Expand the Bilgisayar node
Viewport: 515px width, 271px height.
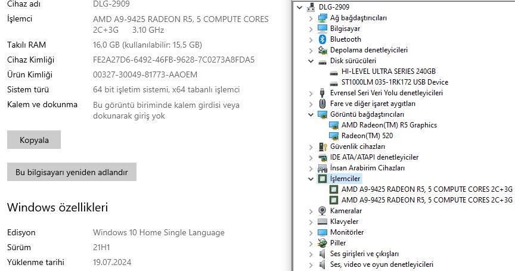tap(311, 29)
